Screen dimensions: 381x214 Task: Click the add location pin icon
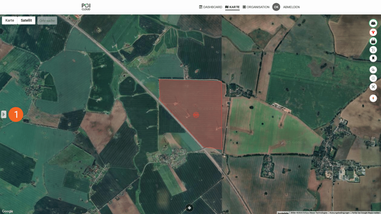tap(373, 69)
